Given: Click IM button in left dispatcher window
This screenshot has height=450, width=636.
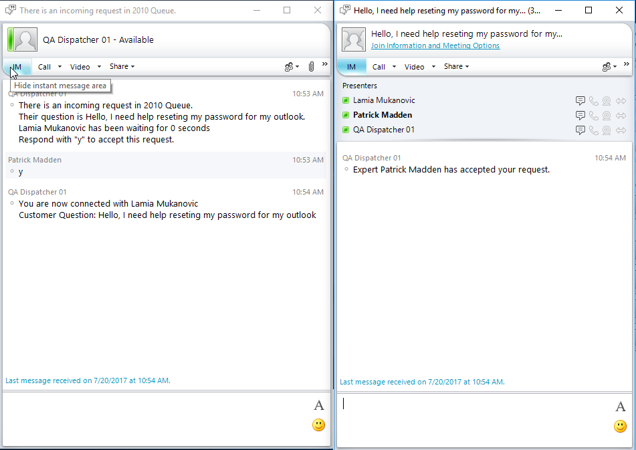Looking at the screenshot, I should [x=17, y=67].
